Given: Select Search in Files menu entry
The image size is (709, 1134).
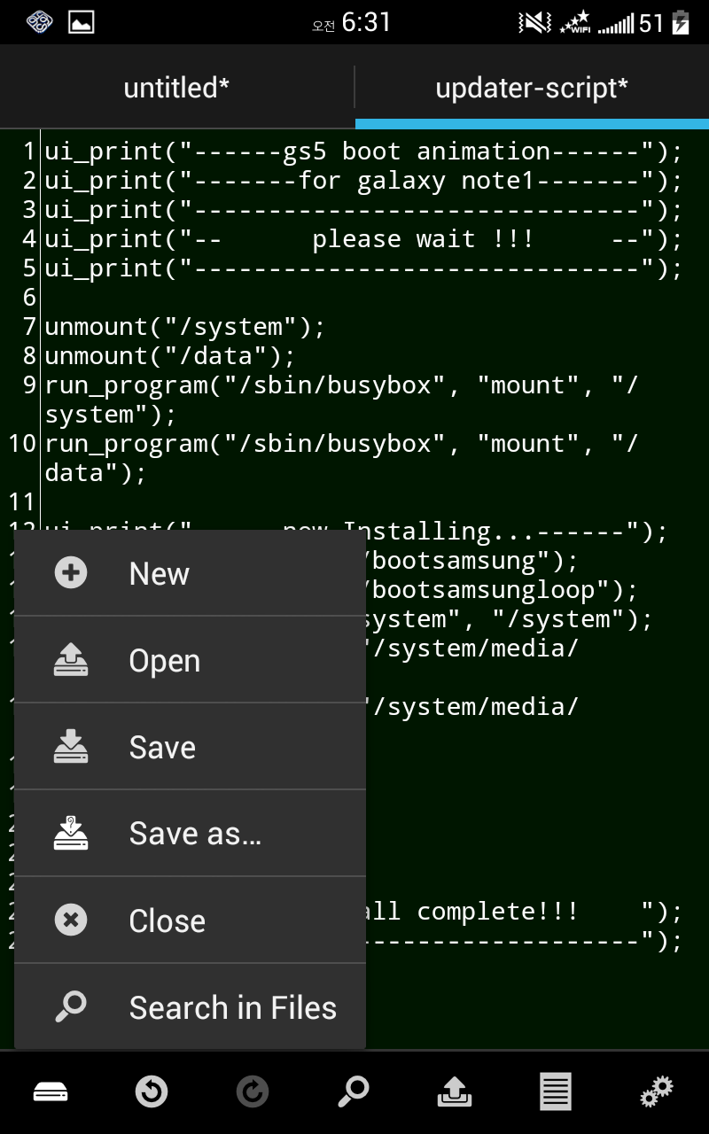Looking at the screenshot, I should pos(232,1007).
